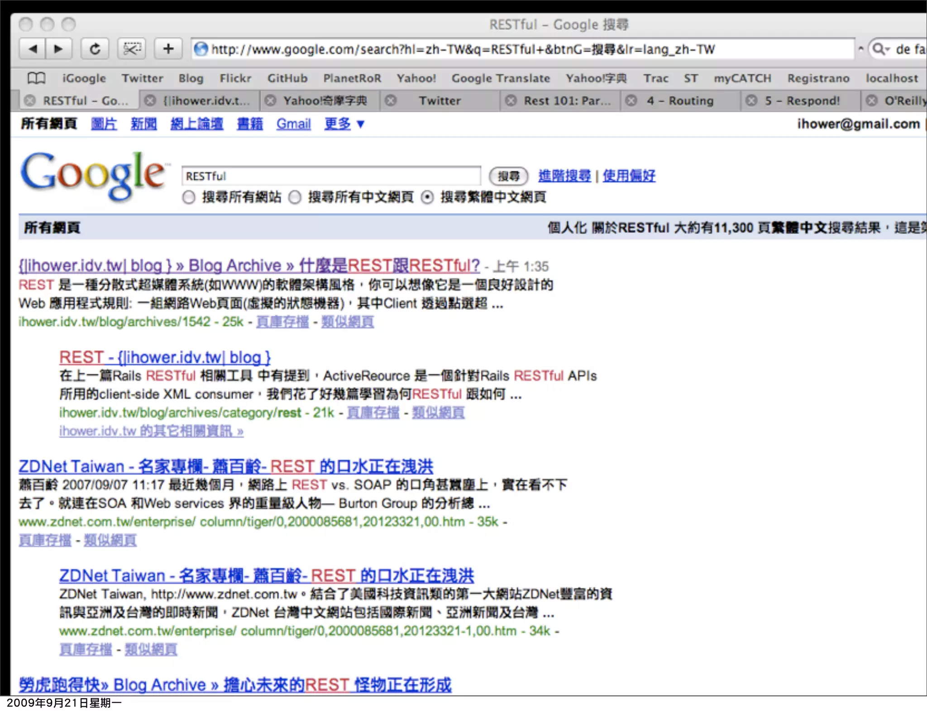
Task: Click the Google search input containing RESTful
Action: (x=330, y=176)
